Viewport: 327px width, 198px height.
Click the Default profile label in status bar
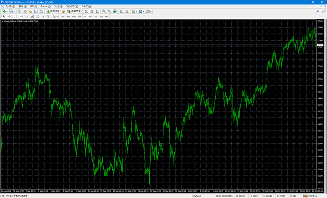[x=197, y=196]
